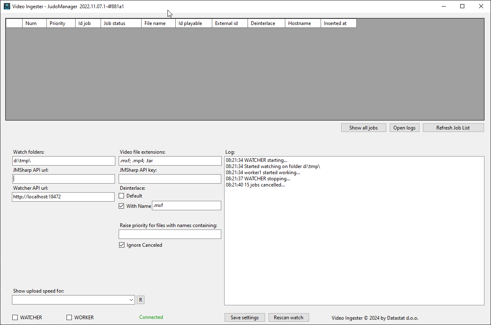Click the Video Ingester app icon in title bar
The width and height of the screenshot is (491, 325).
click(7, 6)
